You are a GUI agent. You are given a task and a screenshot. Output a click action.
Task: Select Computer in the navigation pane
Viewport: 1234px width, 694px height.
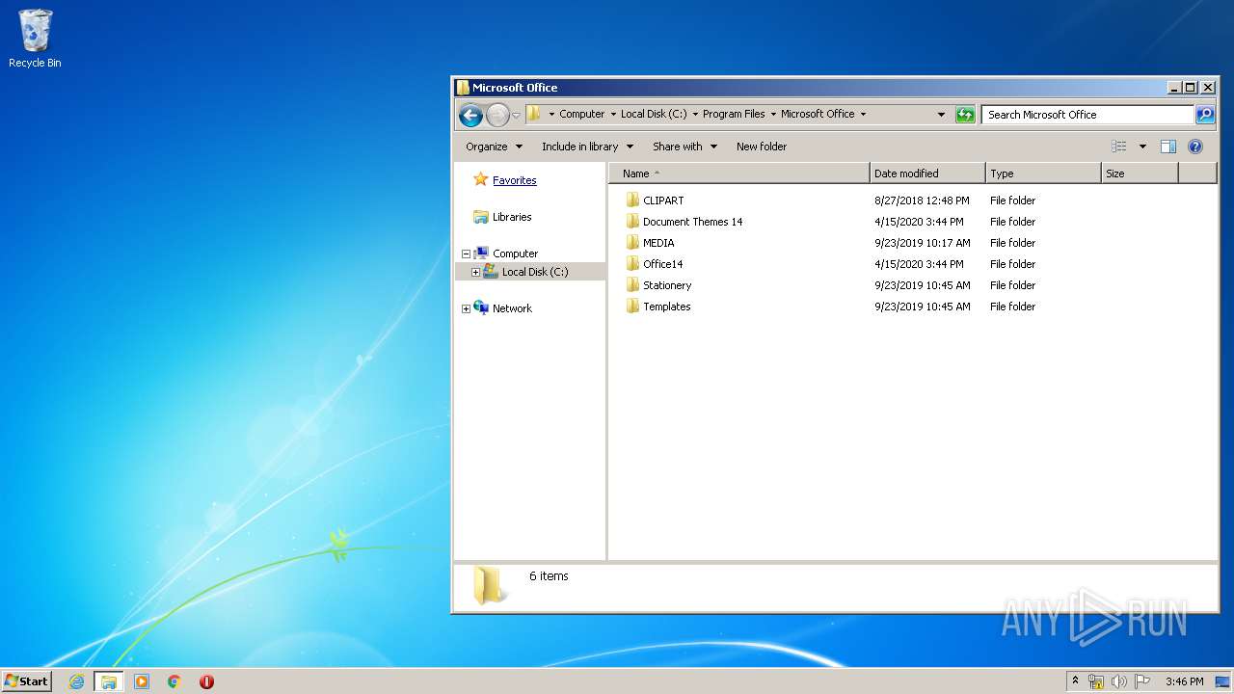(x=516, y=254)
